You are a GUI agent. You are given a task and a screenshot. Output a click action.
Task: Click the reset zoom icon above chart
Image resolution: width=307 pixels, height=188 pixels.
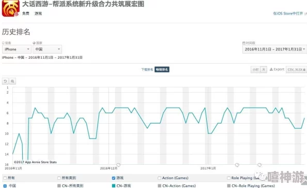pyautogui.click(x=5, y=81)
